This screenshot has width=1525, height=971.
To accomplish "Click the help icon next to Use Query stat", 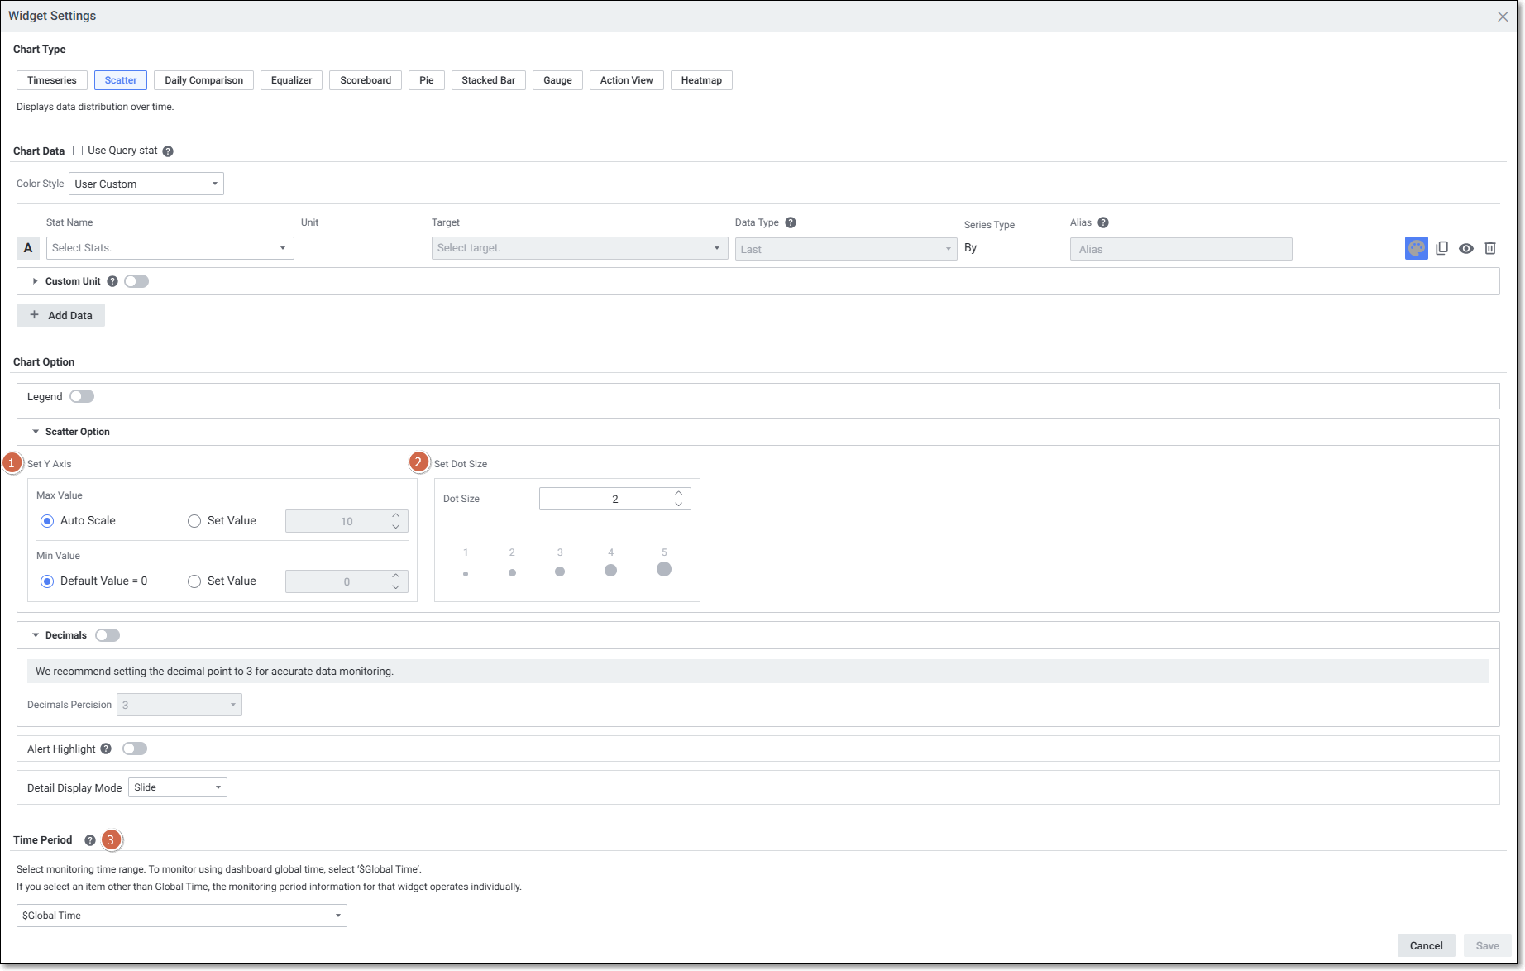I will [168, 151].
